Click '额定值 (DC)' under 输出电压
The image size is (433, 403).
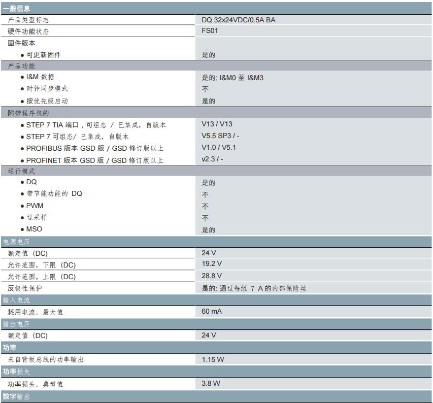click(x=27, y=335)
